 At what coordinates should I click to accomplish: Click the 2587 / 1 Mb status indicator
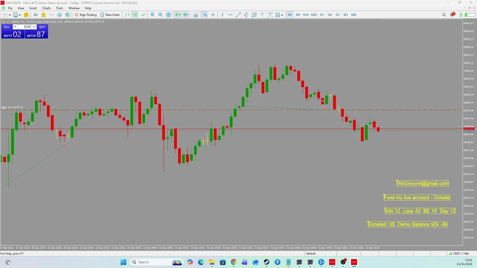(x=458, y=253)
